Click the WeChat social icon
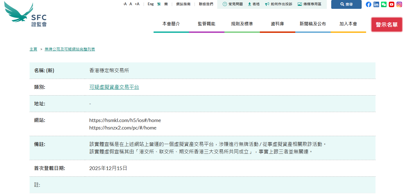 [384, 4]
